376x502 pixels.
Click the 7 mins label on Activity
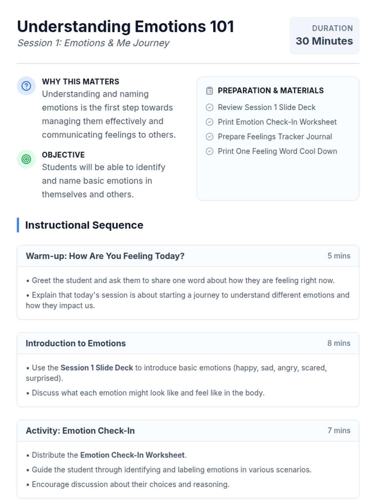(x=339, y=430)
